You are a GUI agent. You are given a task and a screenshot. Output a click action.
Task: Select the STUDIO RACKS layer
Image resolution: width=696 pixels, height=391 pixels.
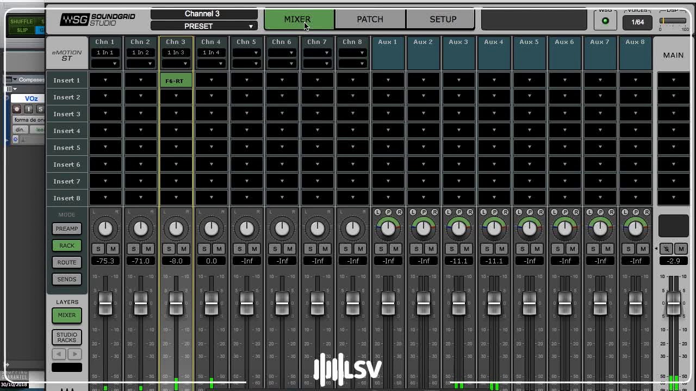click(x=67, y=337)
